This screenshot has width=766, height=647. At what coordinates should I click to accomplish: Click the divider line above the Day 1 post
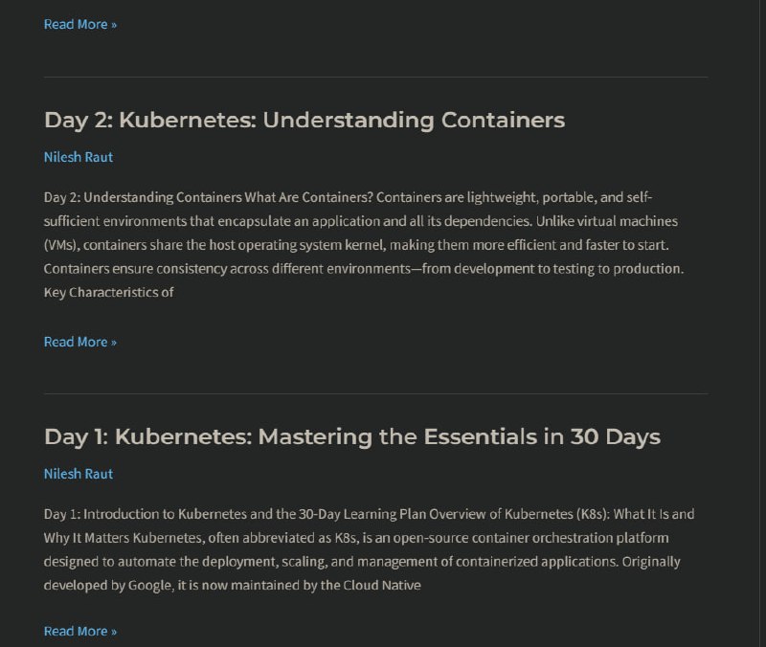pos(375,393)
